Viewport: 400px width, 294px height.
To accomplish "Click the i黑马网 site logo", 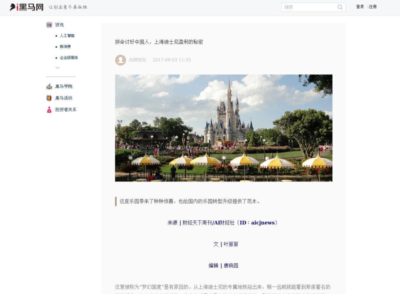I will point(27,7).
